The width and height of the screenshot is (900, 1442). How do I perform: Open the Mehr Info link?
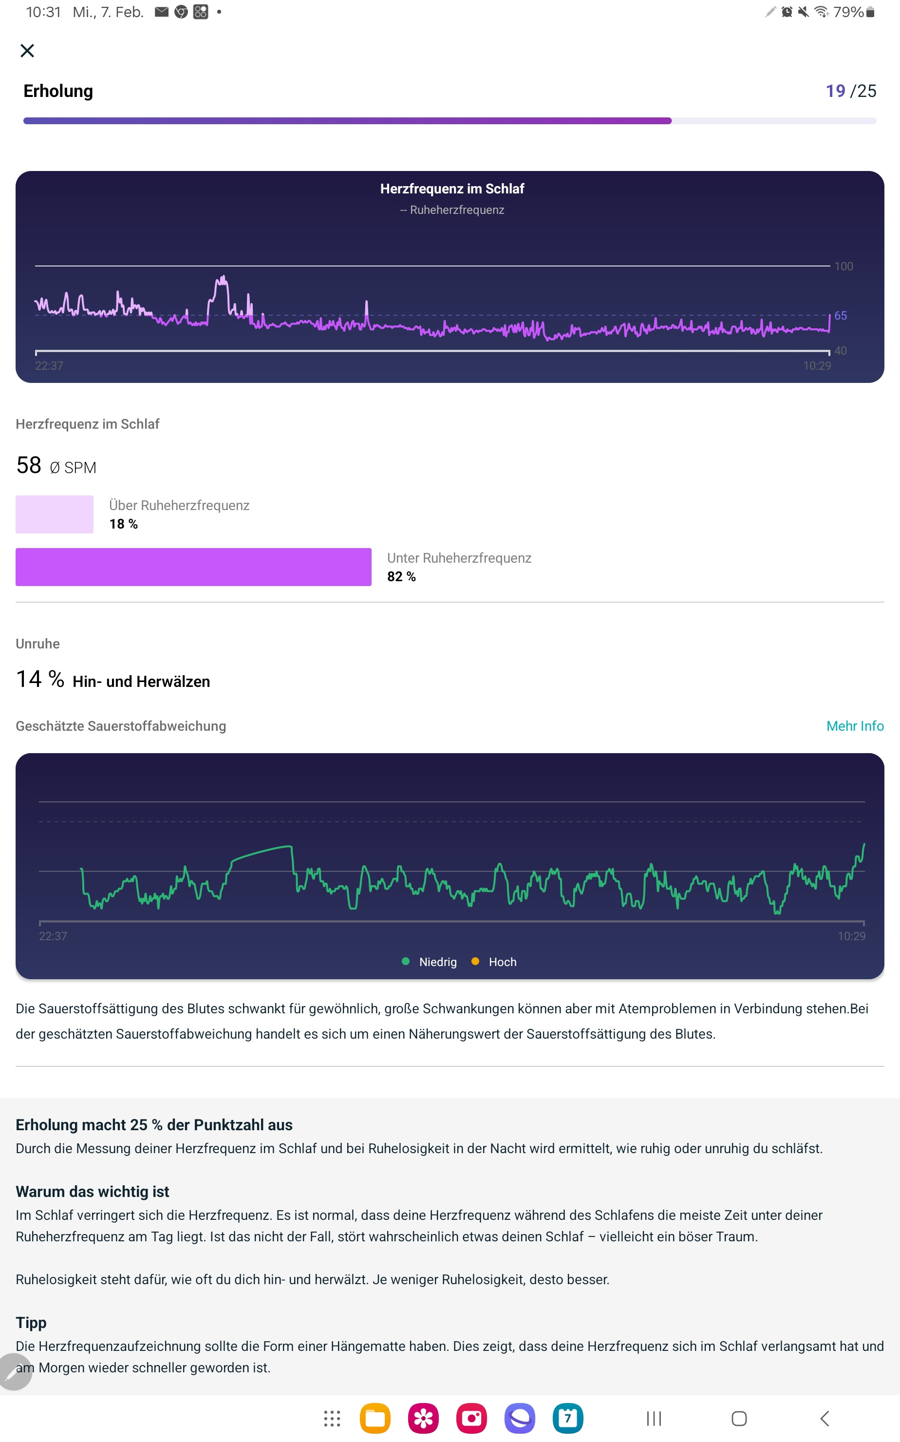pyautogui.click(x=855, y=726)
